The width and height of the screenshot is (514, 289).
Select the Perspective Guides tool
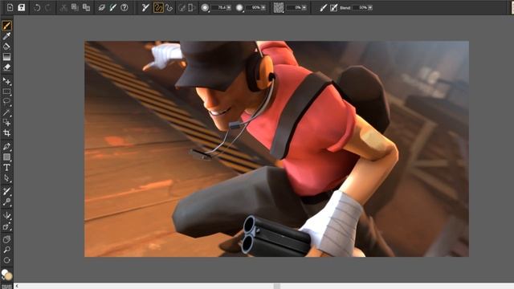pyautogui.click(x=6, y=226)
